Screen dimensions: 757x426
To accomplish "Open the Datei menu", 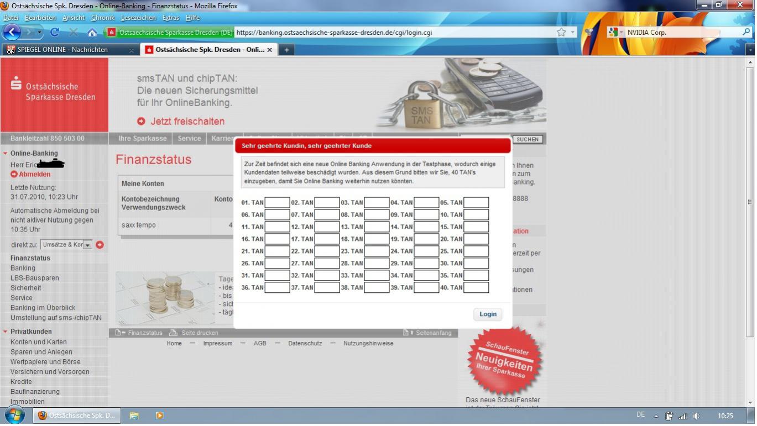I will coord(11,18).
